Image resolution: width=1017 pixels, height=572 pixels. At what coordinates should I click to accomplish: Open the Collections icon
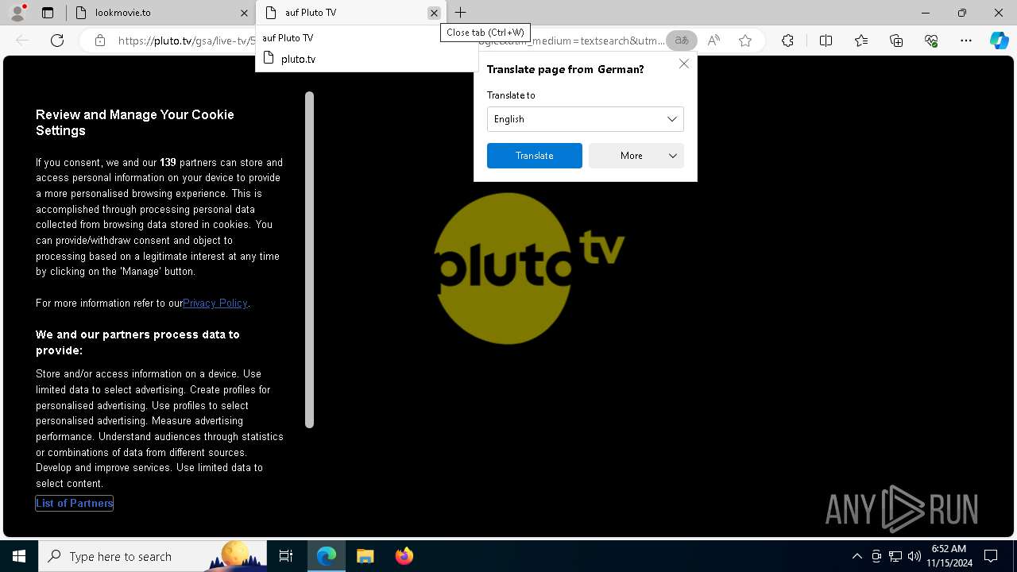click(x=896, y=41)
